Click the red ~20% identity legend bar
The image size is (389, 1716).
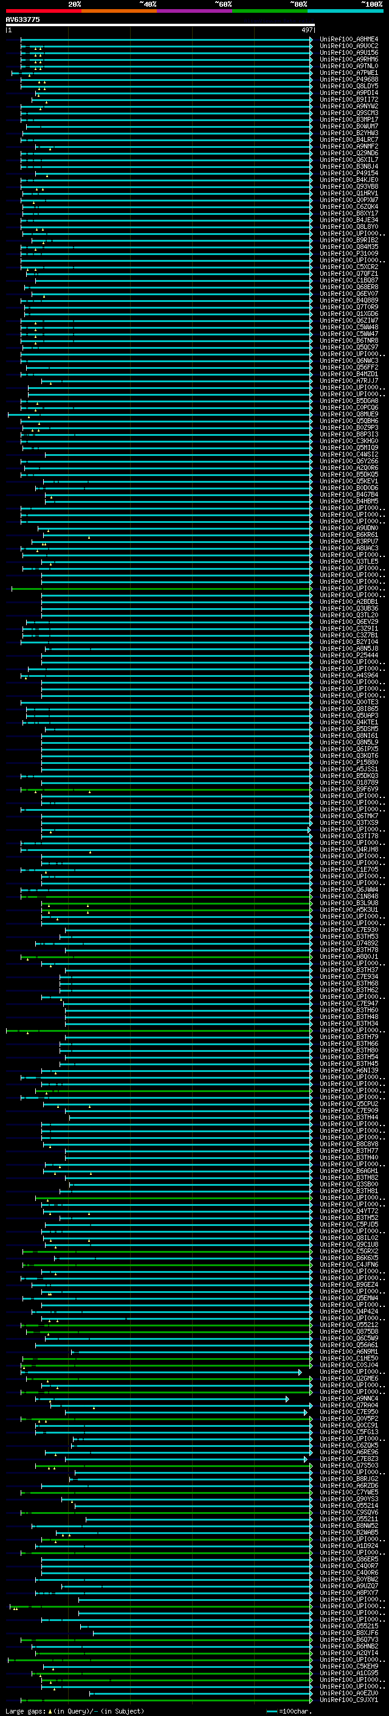coord(44,11)
